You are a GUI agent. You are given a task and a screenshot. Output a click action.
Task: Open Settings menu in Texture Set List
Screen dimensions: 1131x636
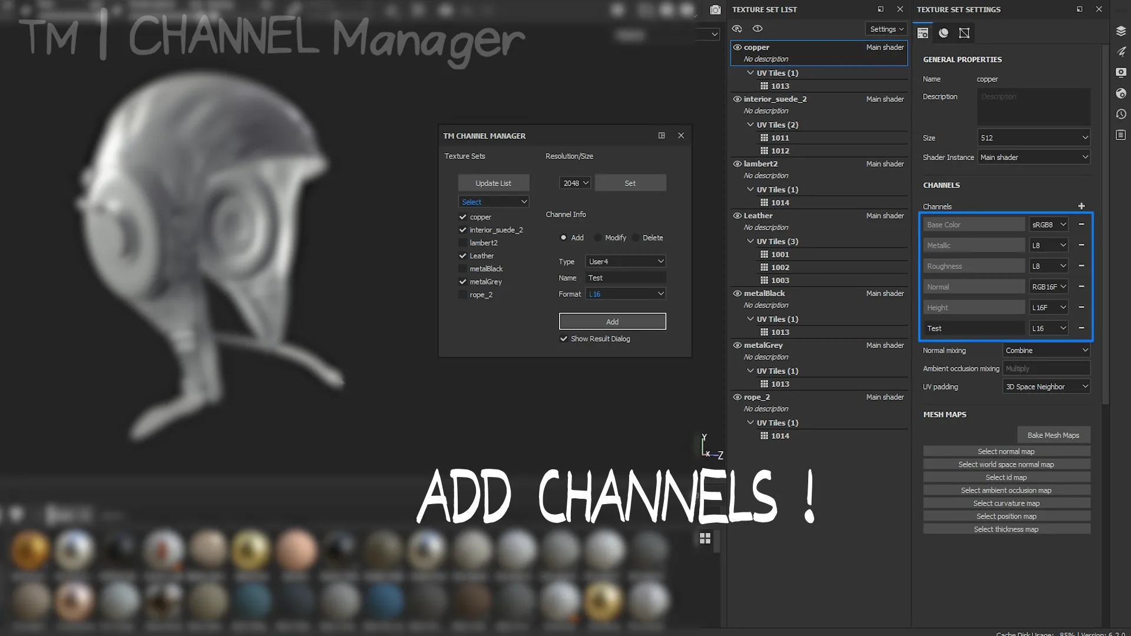(887, 29)
